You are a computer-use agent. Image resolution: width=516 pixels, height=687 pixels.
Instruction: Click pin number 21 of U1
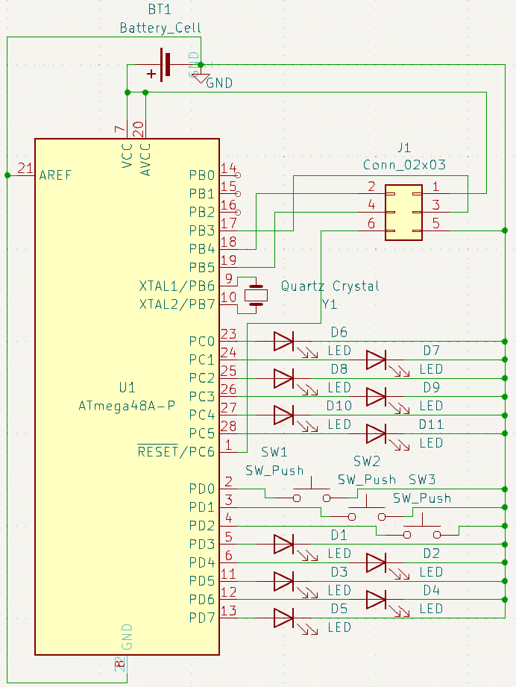(x=25, y=168)
